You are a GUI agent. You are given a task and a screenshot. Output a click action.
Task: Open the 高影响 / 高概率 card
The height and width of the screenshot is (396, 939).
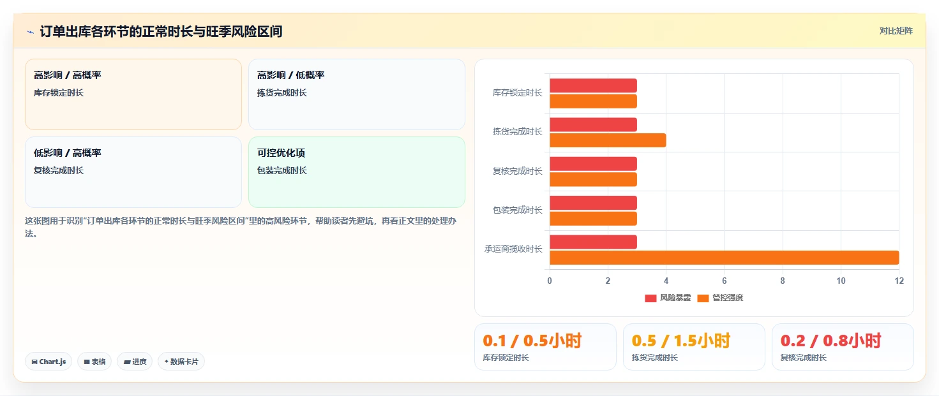tap(133, 94)
